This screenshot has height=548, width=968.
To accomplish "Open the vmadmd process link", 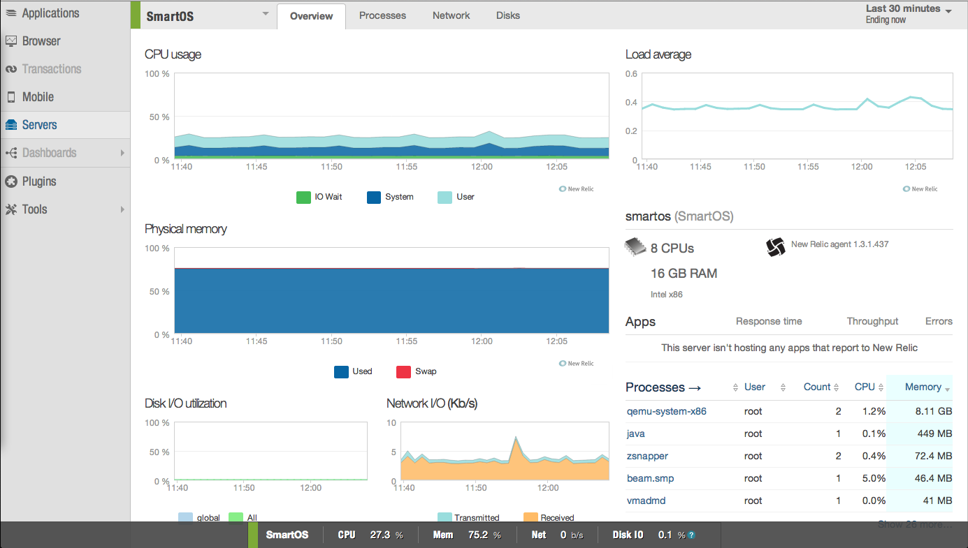I will coord(646,501).
